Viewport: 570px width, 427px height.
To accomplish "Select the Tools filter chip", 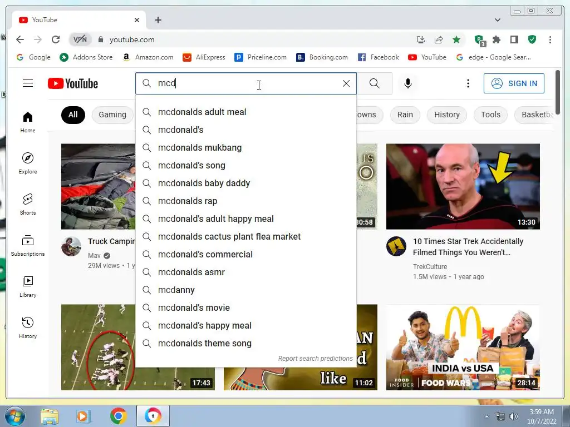I will tap(490, 115).
